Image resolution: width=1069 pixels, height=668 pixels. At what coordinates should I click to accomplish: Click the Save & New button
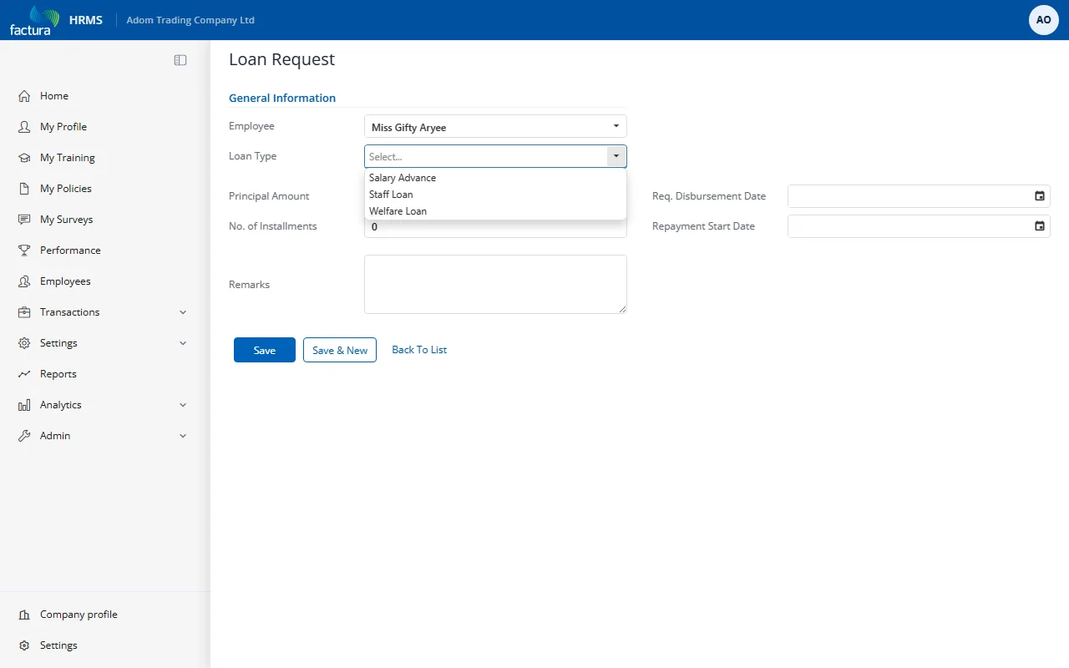(x=340, y=350)
